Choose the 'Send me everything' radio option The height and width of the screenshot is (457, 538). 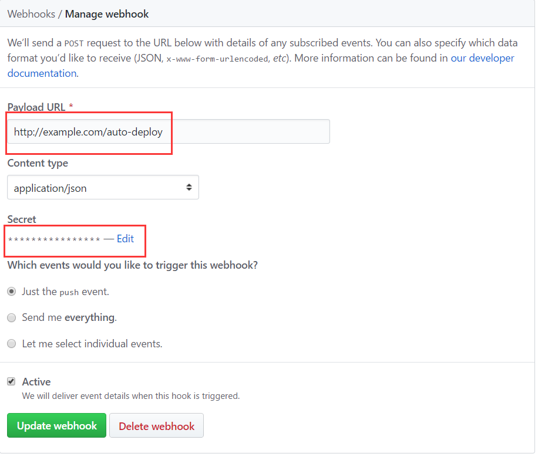coord(11,317)
